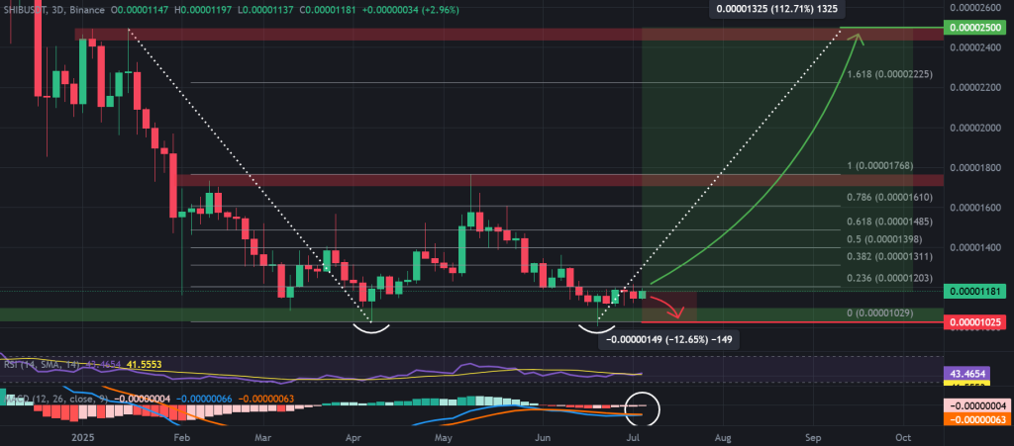Viewport: 1014px width, 446px height.
Task: Click the Feb marker on time axis
Action: click(x=181, y=435)
